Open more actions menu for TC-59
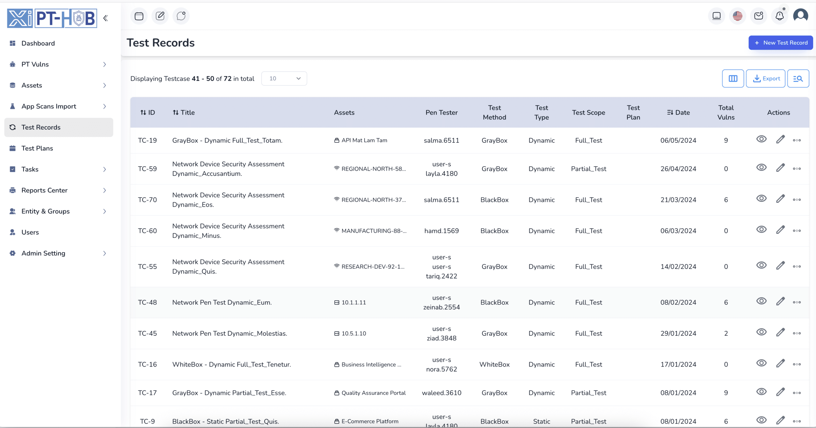Viewport: 816px width, 428px height. 797,169
